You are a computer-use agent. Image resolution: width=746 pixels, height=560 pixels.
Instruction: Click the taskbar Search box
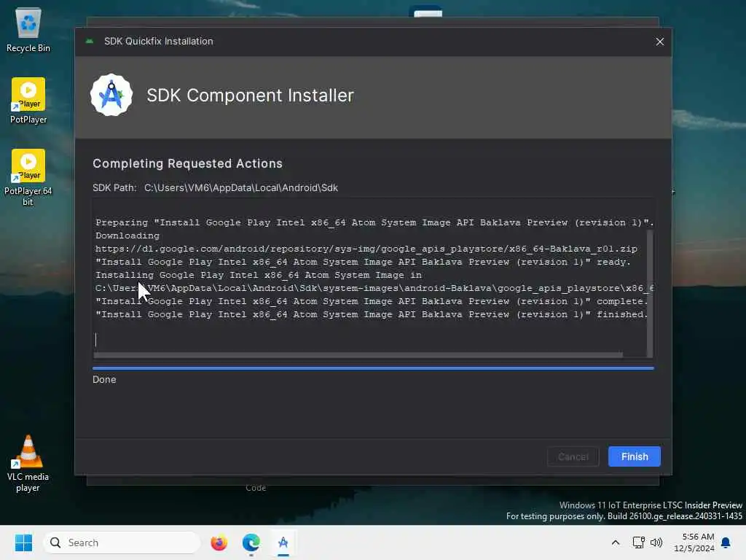pos(122,542)
